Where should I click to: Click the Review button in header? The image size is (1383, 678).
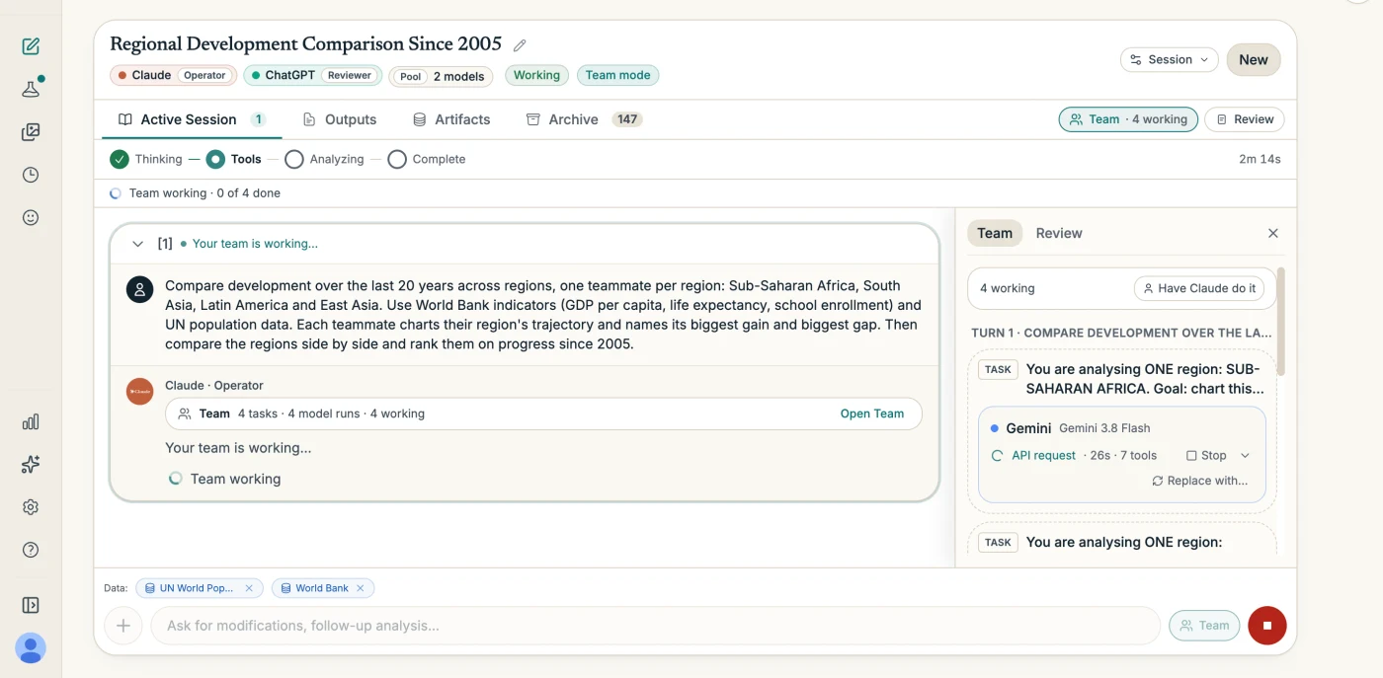pos(1245,119)
